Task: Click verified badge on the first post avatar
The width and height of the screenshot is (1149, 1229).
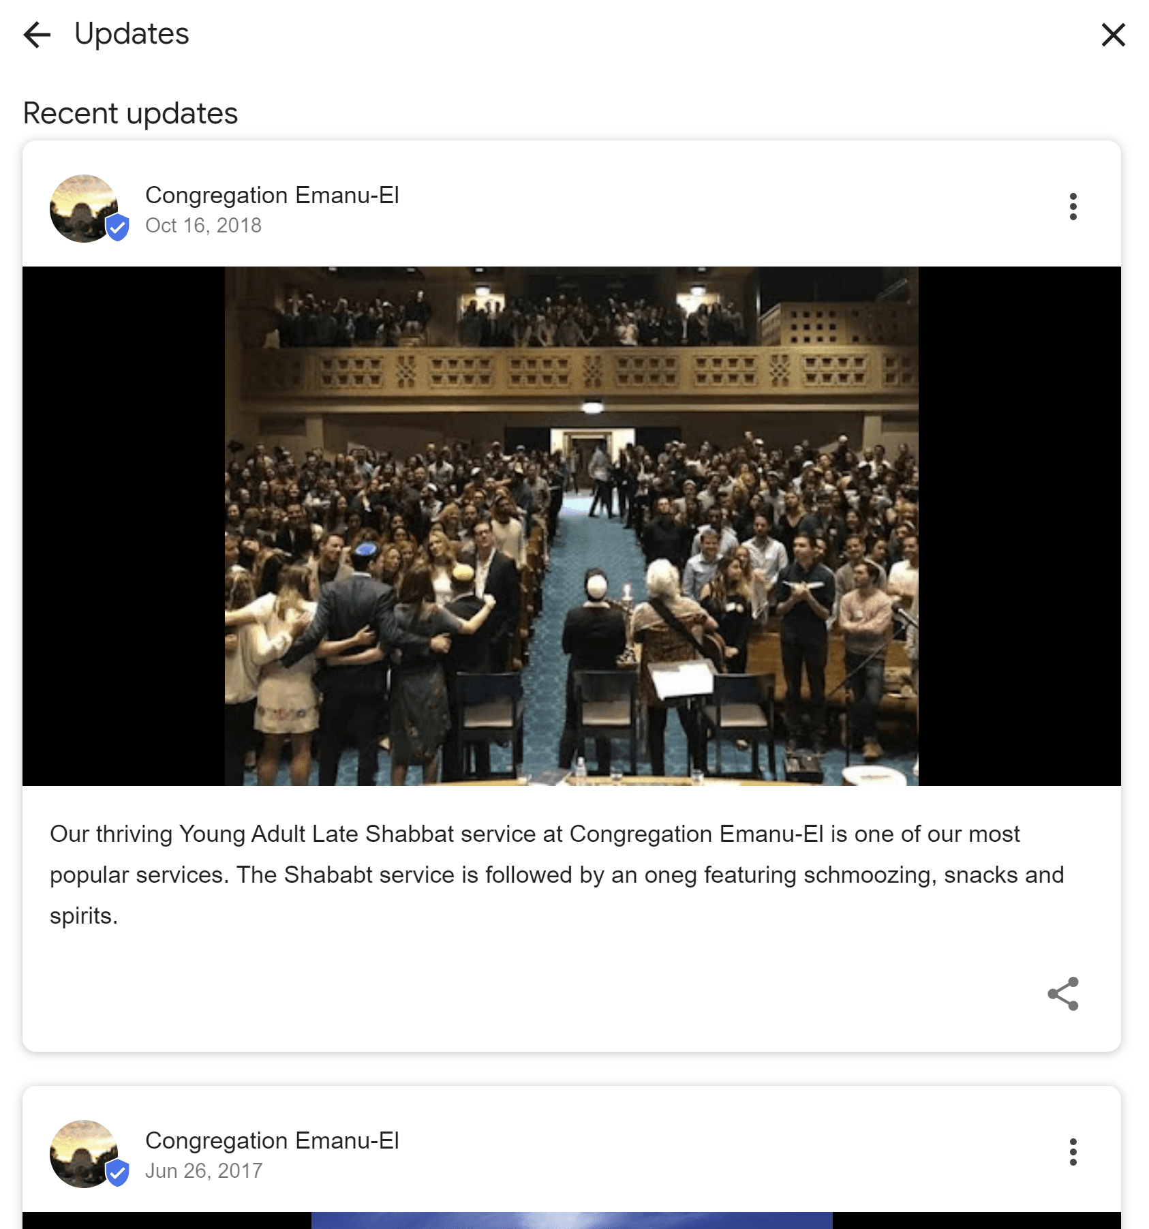Action: coord(117,227)
